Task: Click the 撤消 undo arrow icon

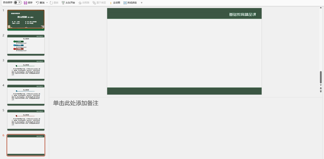Action: 37,3
